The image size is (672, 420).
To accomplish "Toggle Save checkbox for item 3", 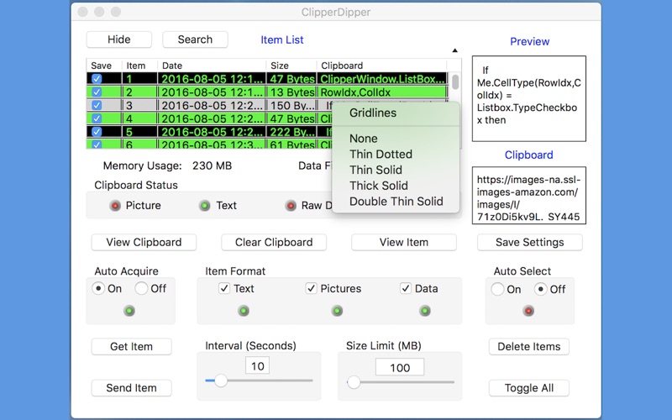I will tap(97, 106).
